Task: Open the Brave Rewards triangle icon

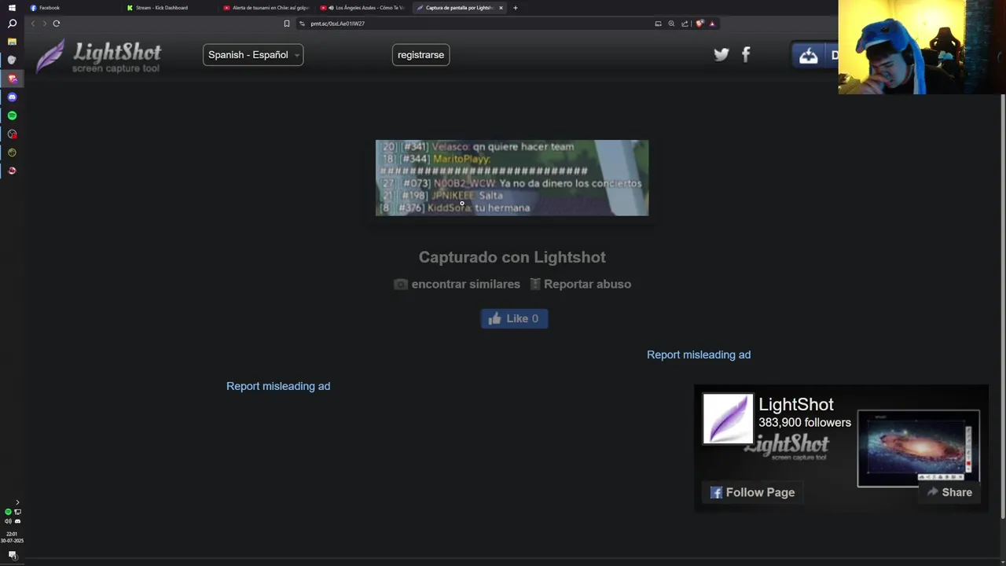Action: pos(712,24)
